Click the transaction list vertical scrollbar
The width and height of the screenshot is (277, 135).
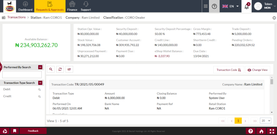pyautogui.click(x=272, y=82)
